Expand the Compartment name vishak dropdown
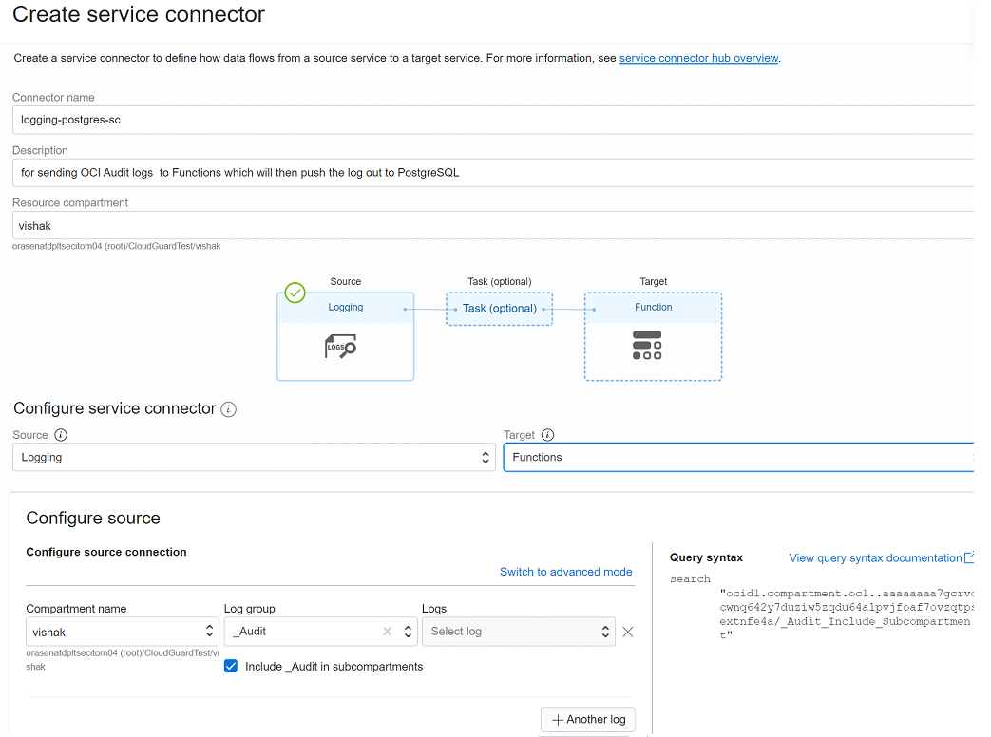 pos(123,632)
